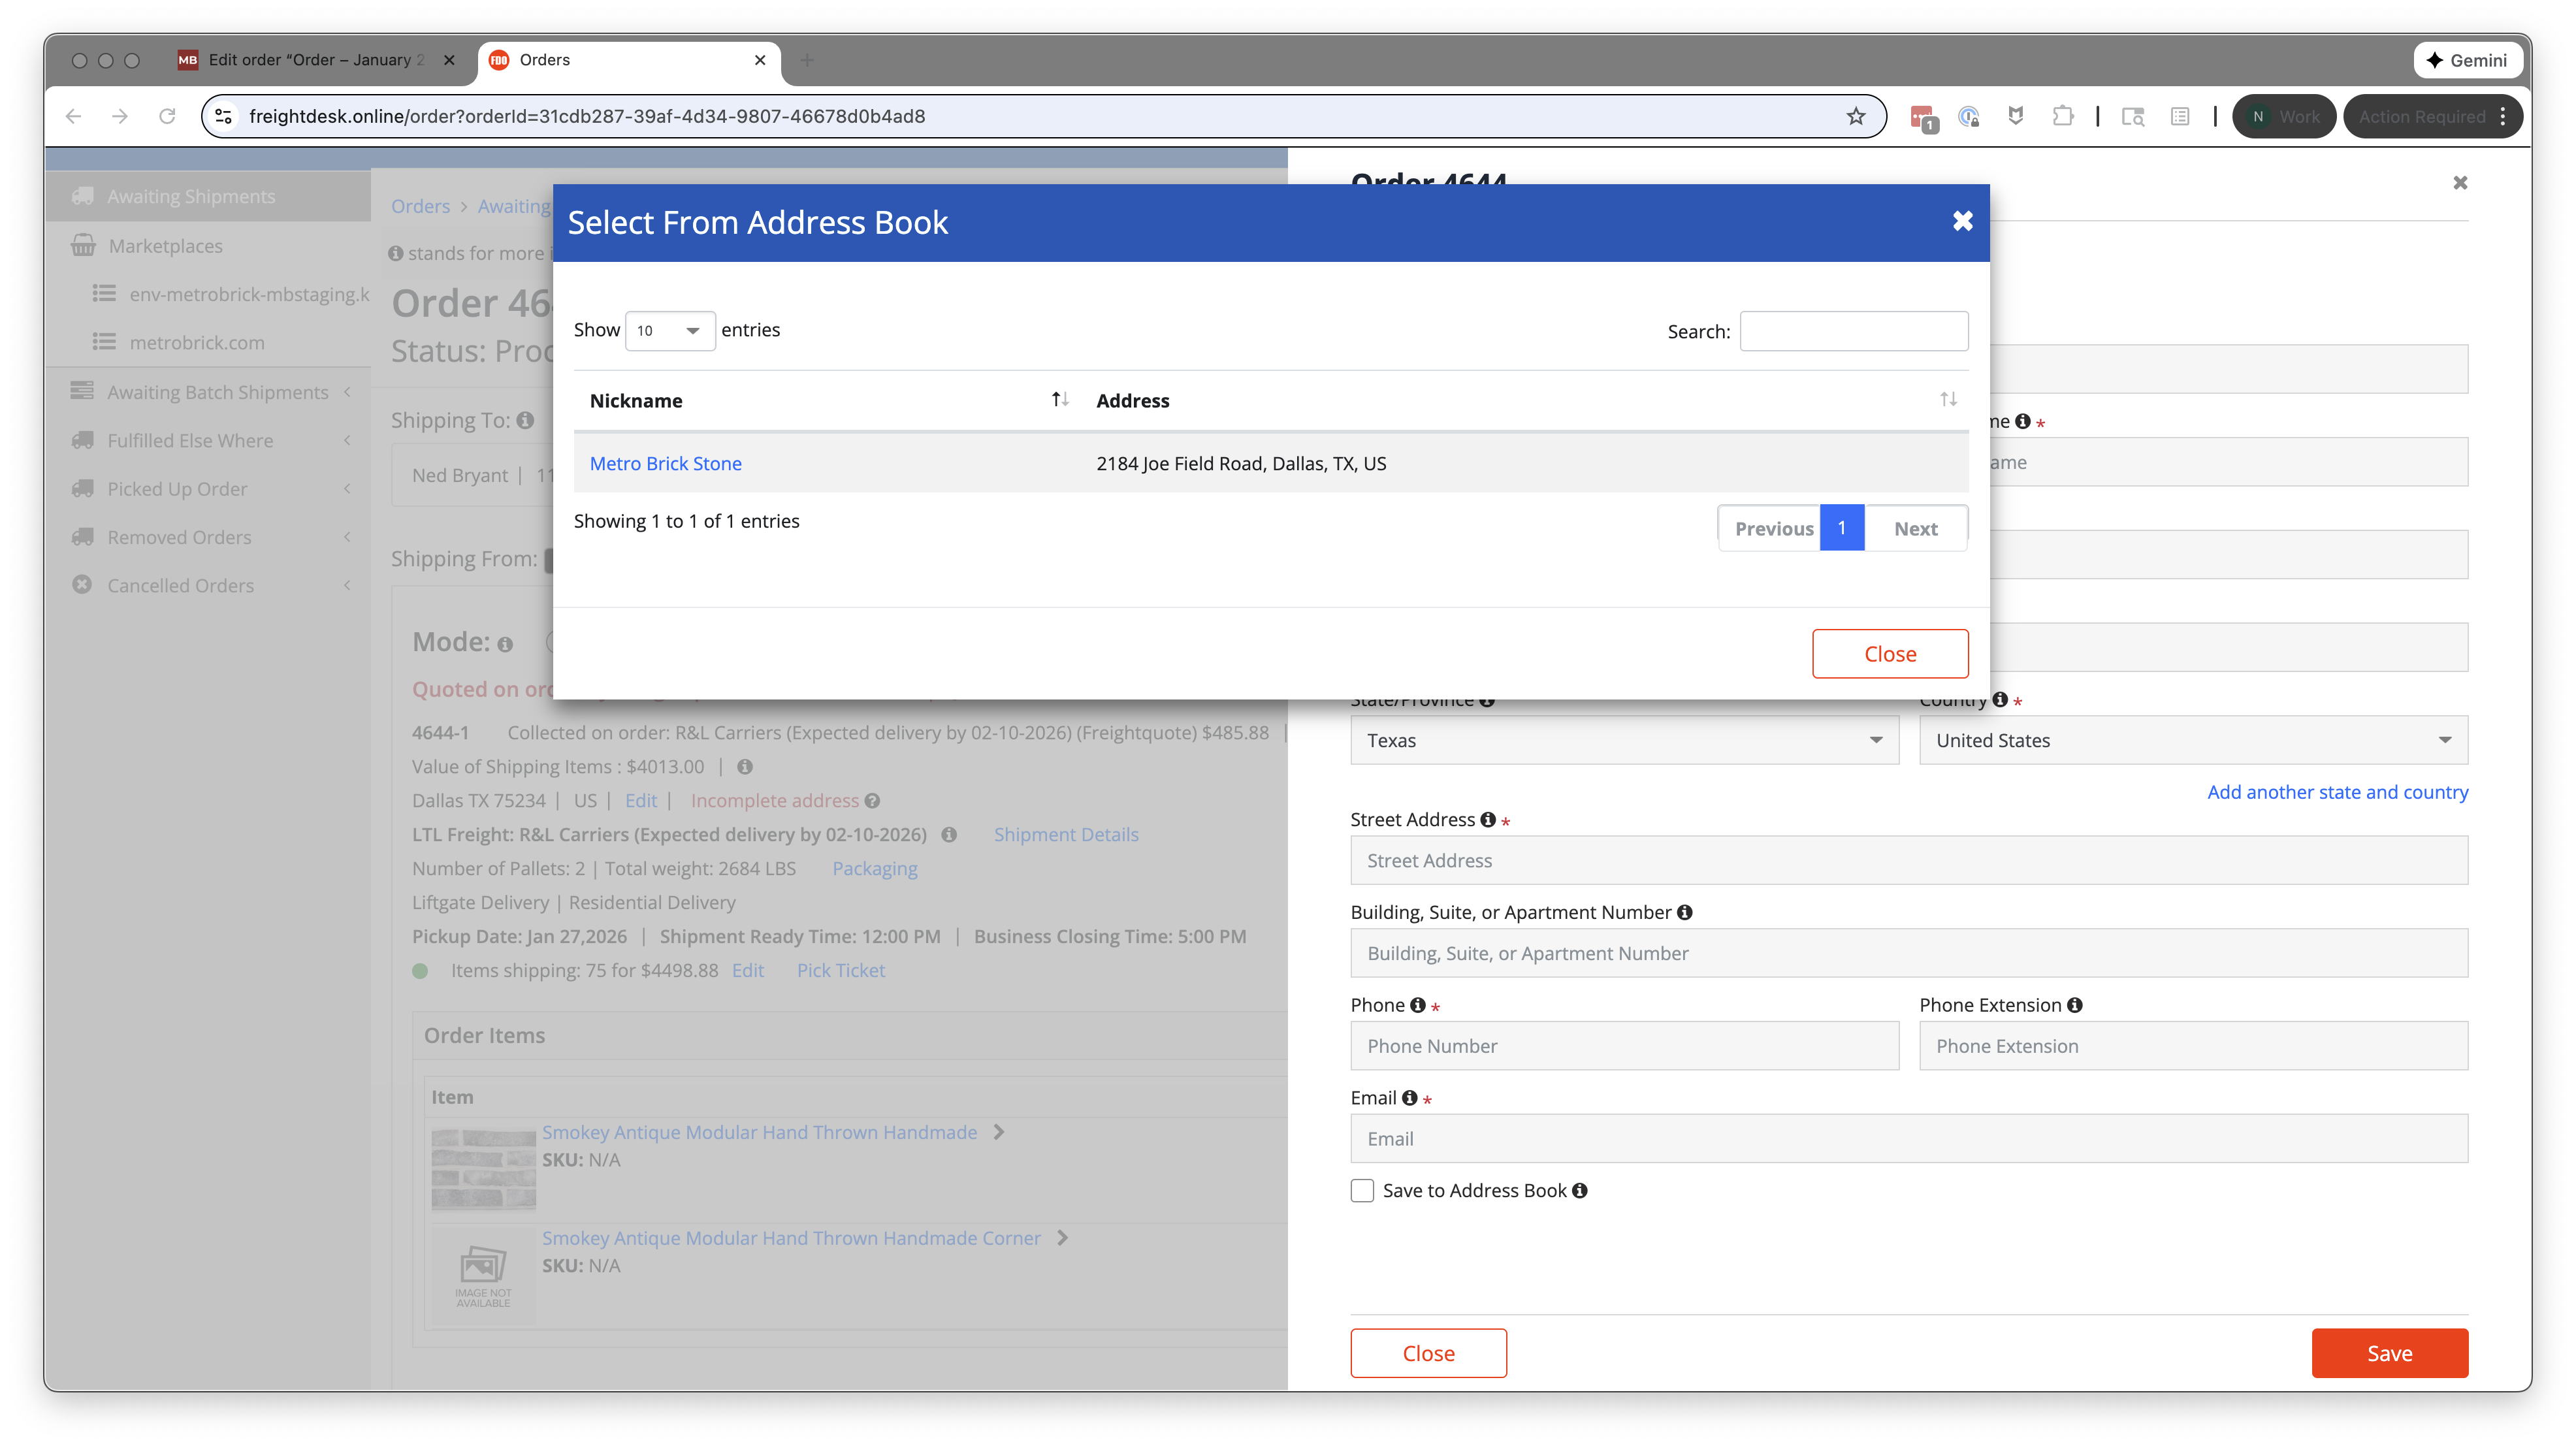This screenshot has width=2576, height=1446.
Task: Open the United States country dropdown
Action: (2192, 740)
